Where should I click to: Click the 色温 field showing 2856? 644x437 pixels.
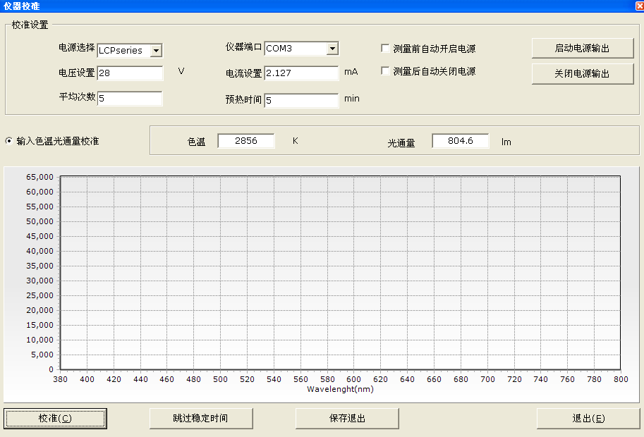coord(245,141)
